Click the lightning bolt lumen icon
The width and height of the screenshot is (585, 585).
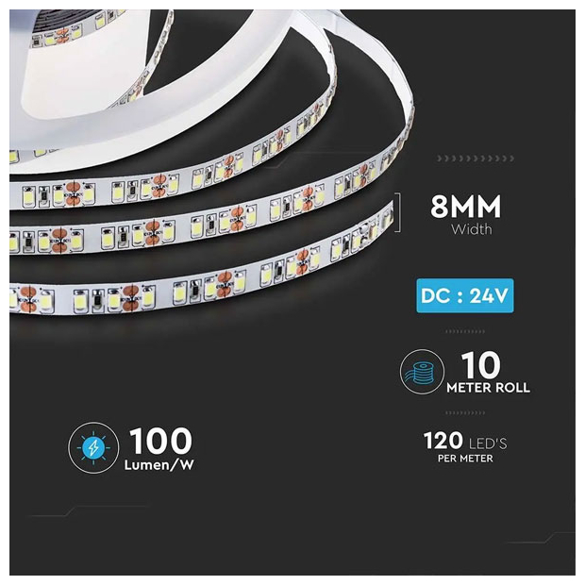(x=93, y=447)
